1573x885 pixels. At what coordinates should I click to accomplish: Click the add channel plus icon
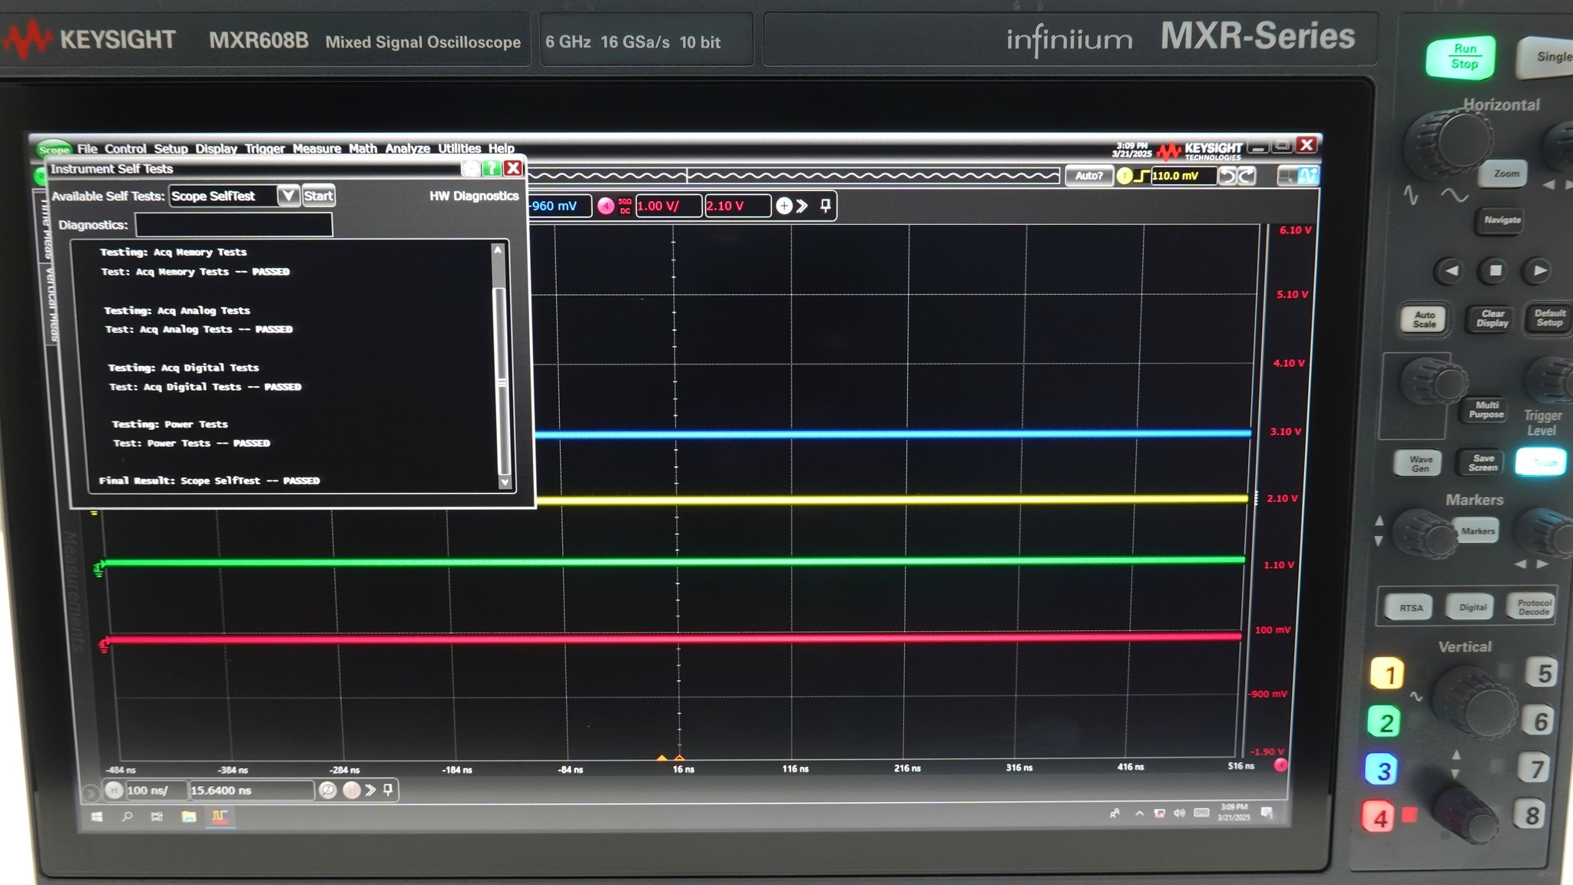[x=783, y=206]
